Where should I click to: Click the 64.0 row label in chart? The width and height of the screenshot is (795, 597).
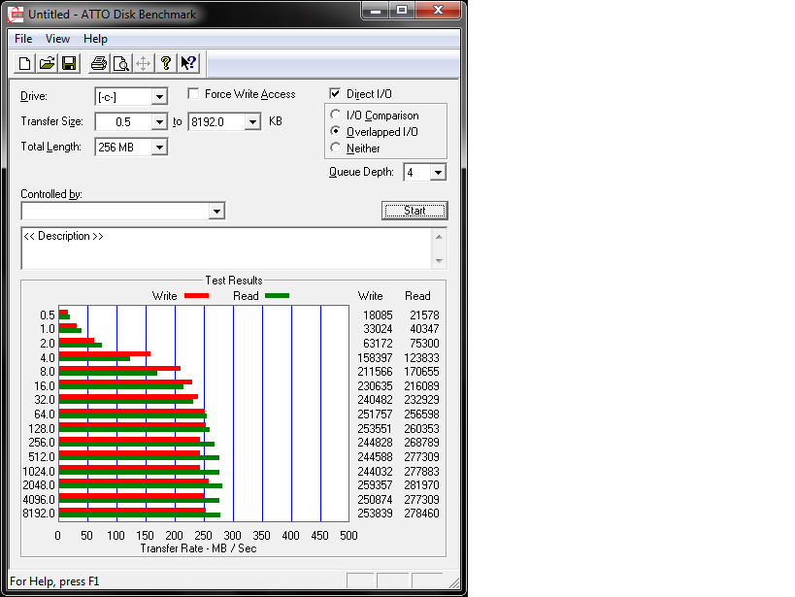tap(45, 415)
